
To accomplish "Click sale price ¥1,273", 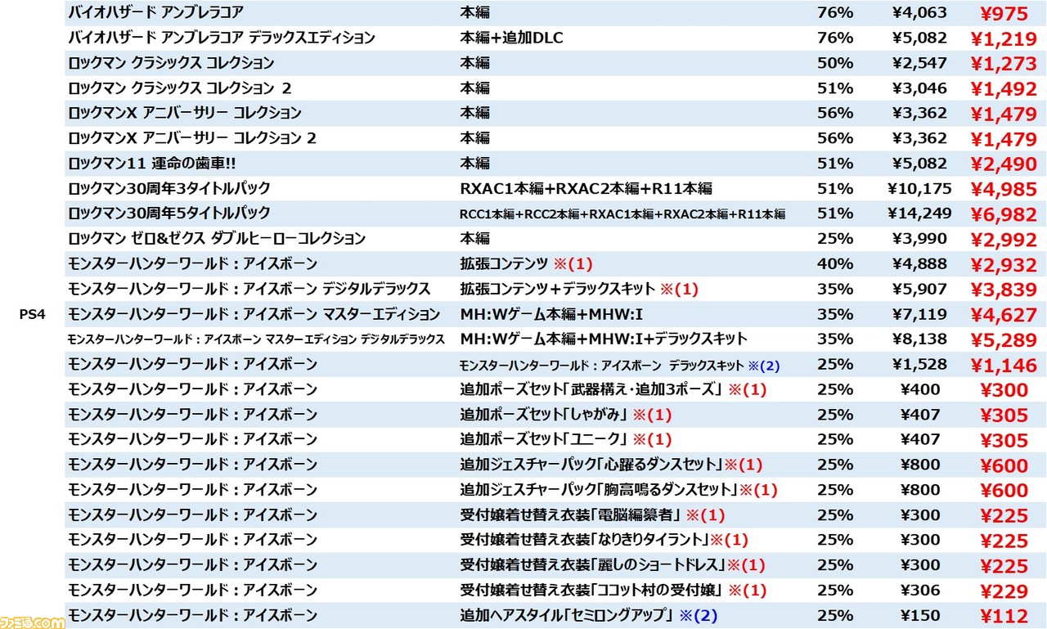I will 1002,64.
